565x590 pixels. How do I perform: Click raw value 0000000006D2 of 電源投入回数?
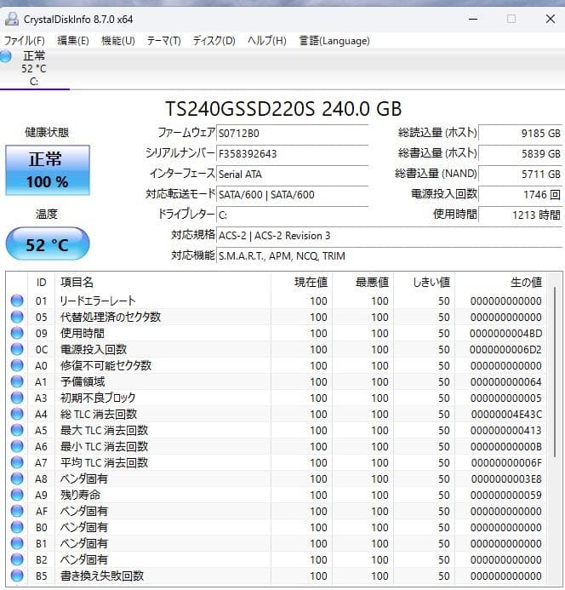pos(506,350)
